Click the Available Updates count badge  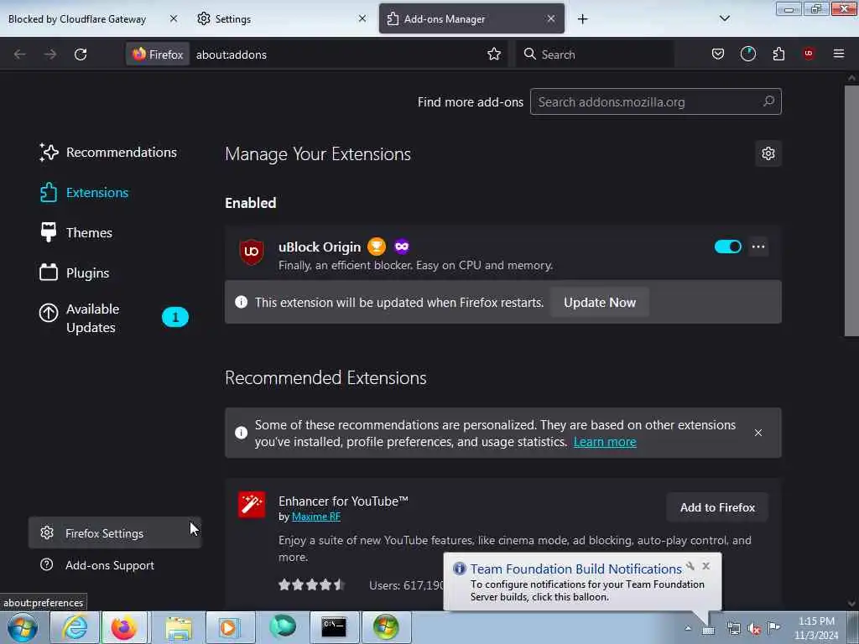tap(175, 317)
